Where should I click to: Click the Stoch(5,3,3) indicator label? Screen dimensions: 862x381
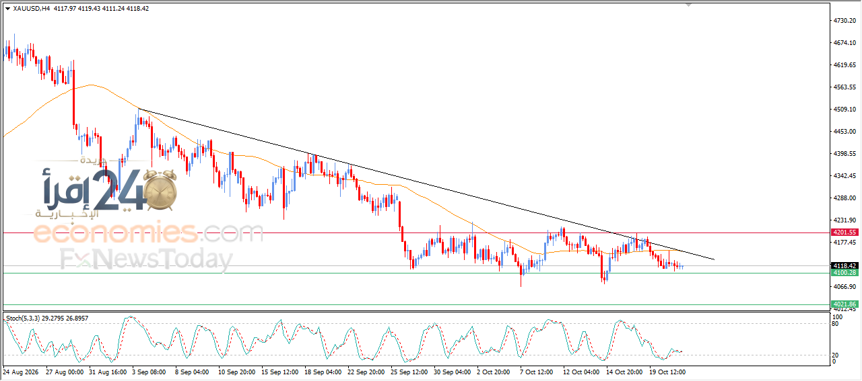[x=46, y=317]
